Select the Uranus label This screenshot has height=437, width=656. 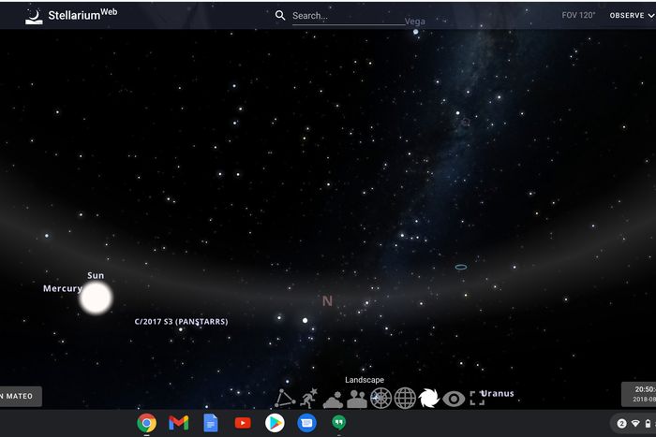pyautogui.click(x=497, y=393)
